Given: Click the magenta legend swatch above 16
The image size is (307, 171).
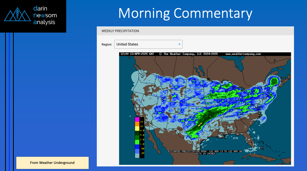Looking at the screenshot, I should (x=137, y=120).
